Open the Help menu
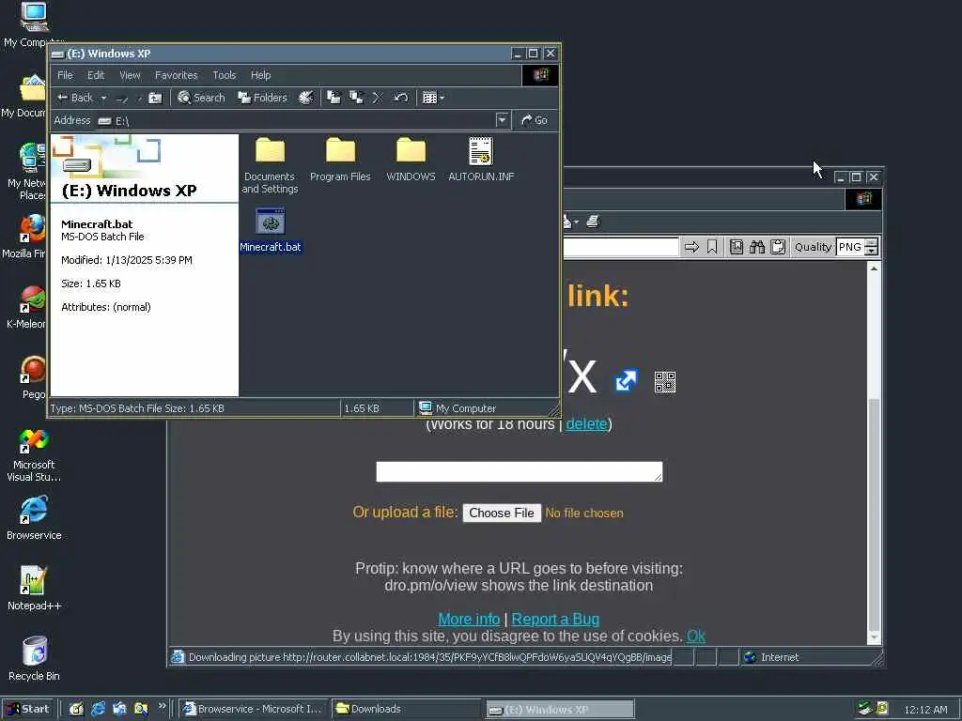The image size is (962, 721). coord(261,75)
